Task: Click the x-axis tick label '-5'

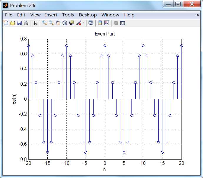Action: pyautogui.click(x=85, y=163)
